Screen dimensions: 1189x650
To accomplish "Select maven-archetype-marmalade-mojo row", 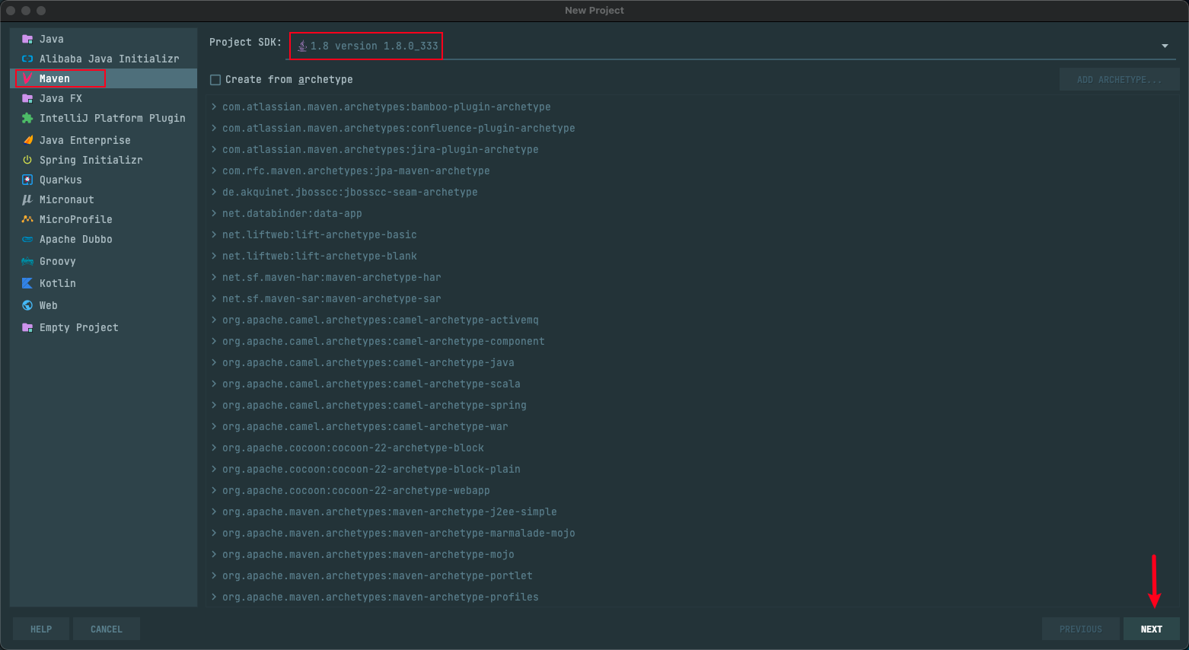I will point(693,533).
